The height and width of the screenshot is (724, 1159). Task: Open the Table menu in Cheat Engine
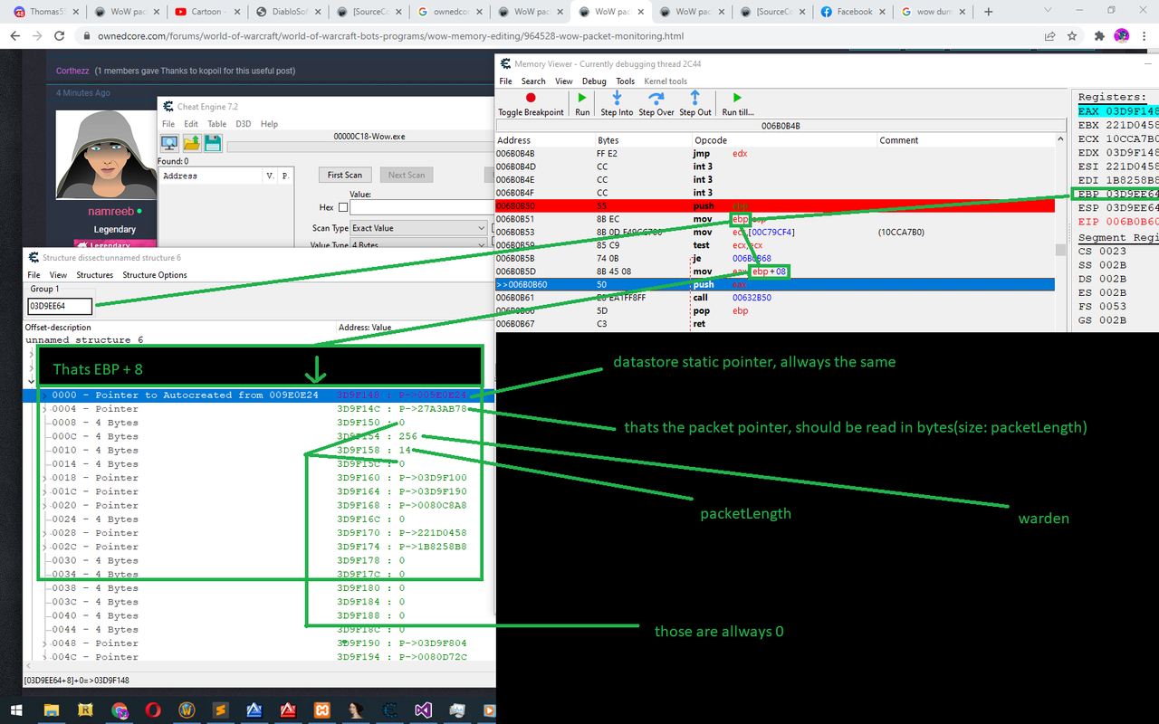(217, 124)
